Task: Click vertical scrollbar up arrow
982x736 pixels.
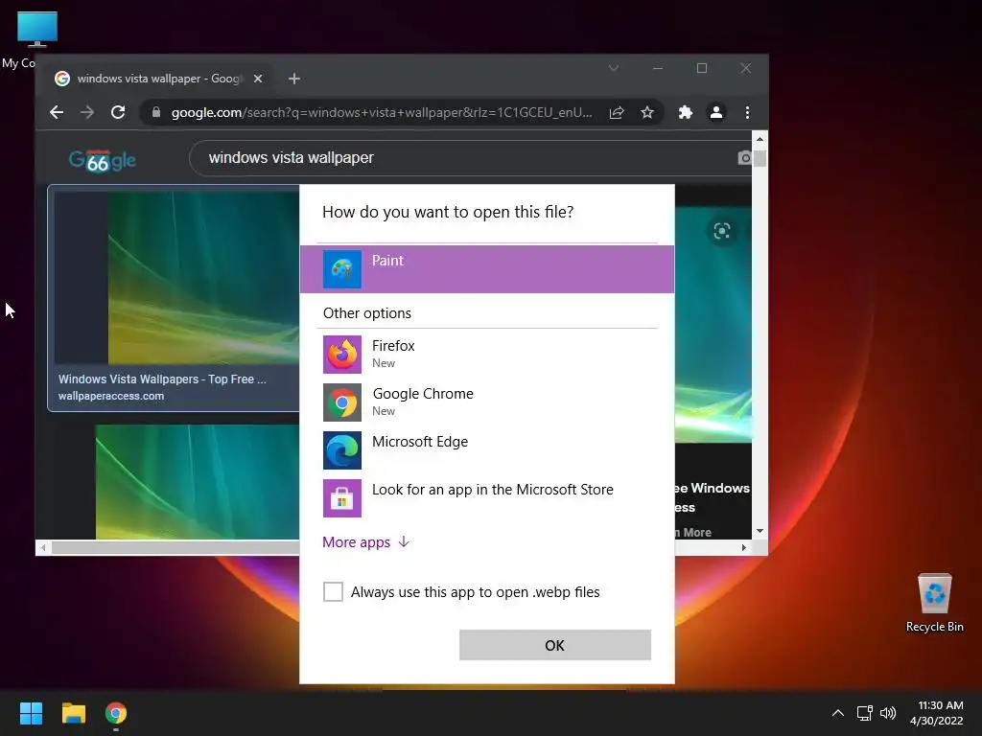Action: [760, 139]
